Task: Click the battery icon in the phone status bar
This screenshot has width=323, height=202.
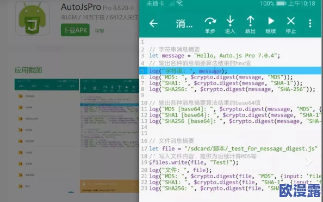Action: pos(281,3)
